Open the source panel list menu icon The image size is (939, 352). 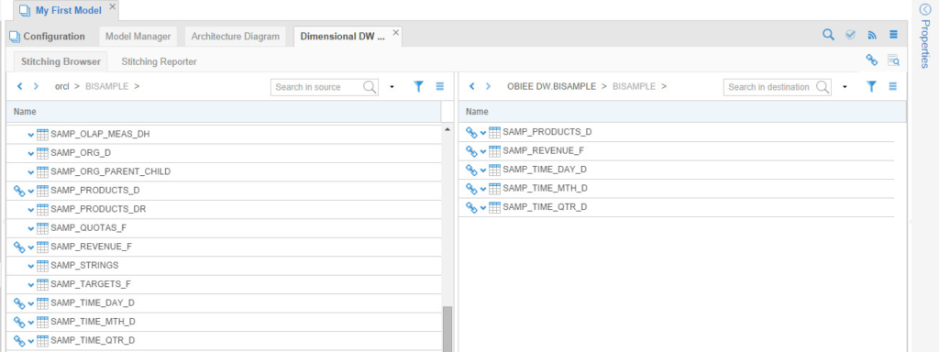tap(440, 87)
